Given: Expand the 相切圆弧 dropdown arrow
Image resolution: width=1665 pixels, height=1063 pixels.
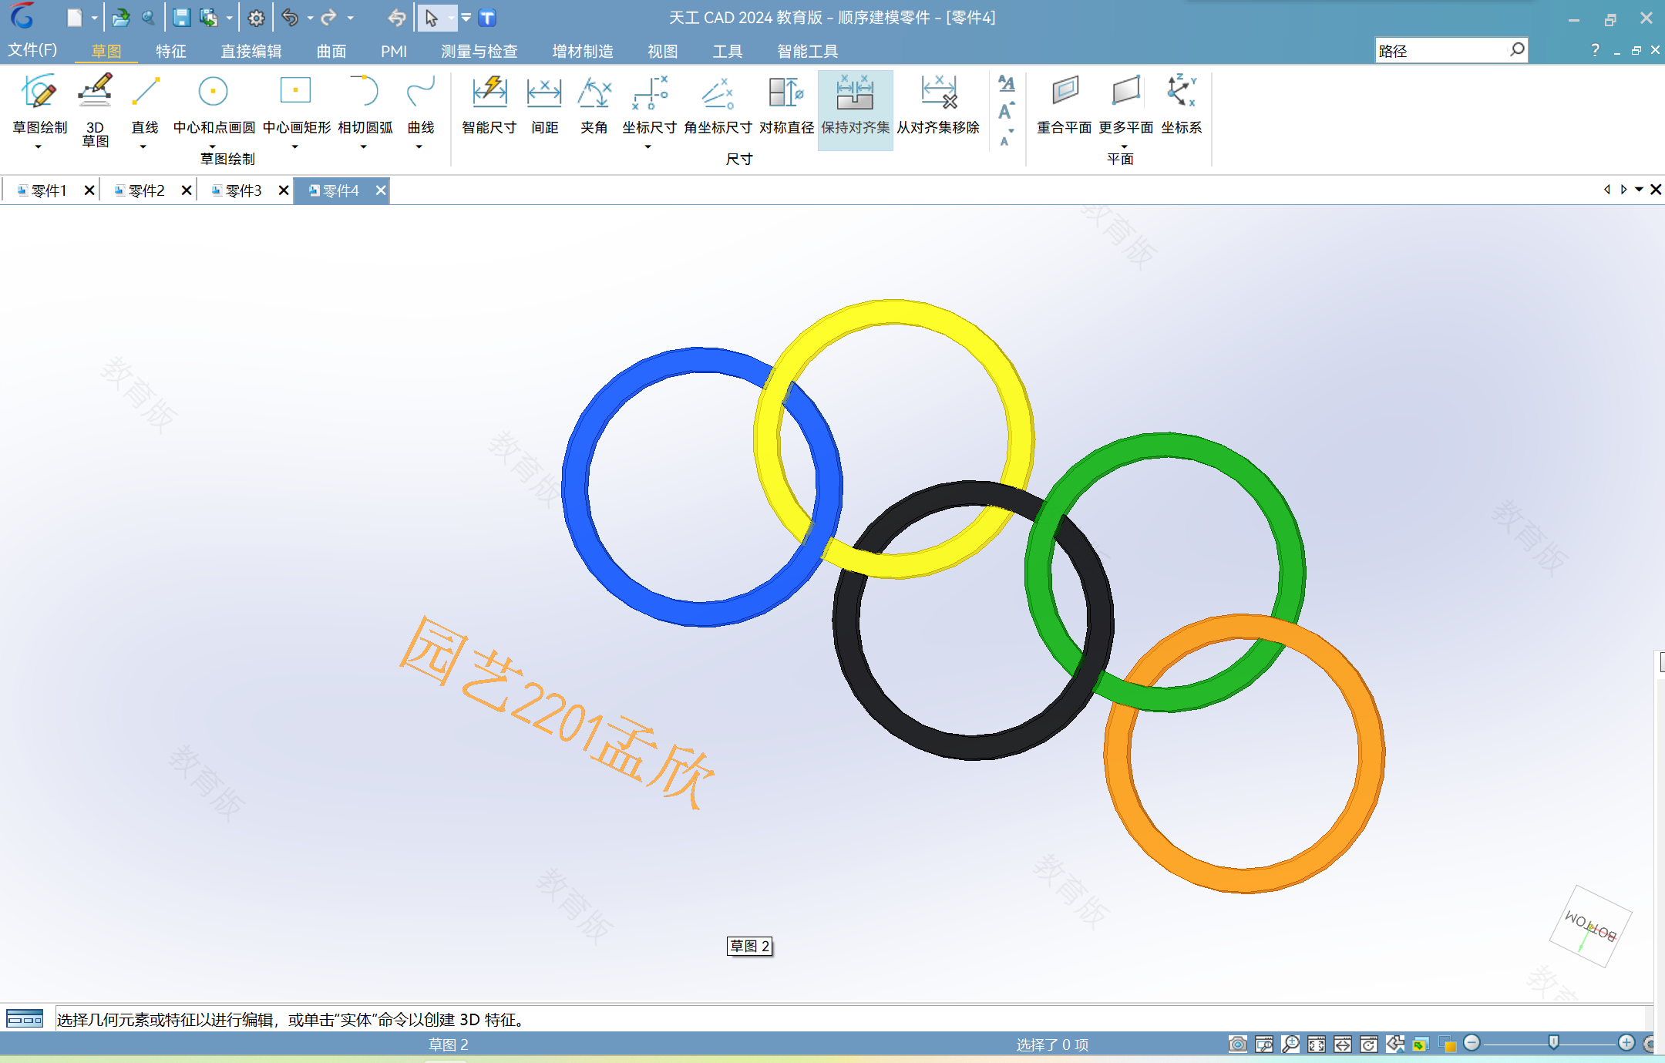Looking at the screenshot, I should tap(364, 146).
